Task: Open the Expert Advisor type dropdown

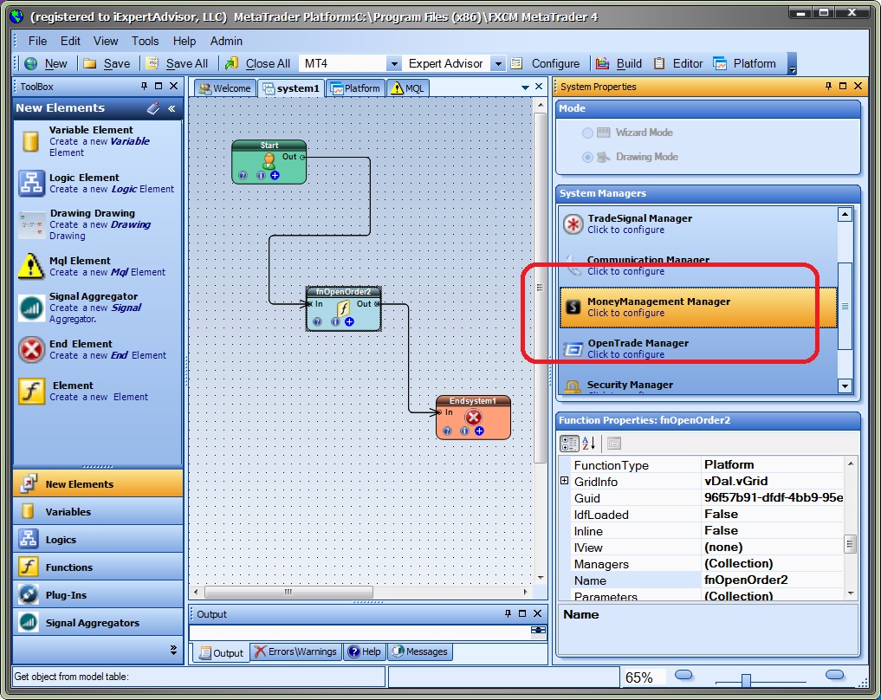Action: coord(498,63)
